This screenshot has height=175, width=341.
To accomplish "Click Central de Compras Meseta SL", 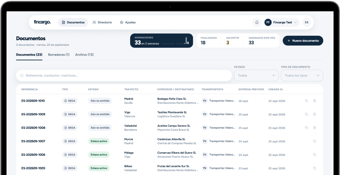I will (177, 143).
